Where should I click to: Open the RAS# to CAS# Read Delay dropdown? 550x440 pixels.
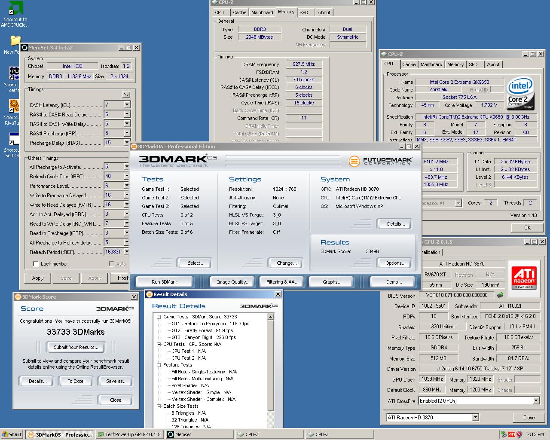click(x=127, y=114)
